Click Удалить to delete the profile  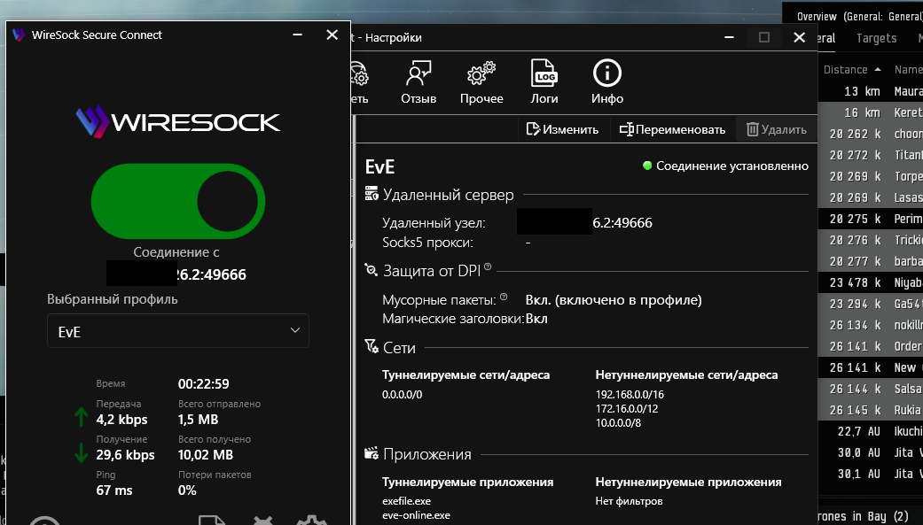point(777,129)
